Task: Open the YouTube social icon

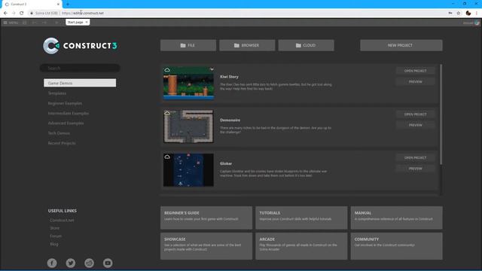Action: coord(108,263)
